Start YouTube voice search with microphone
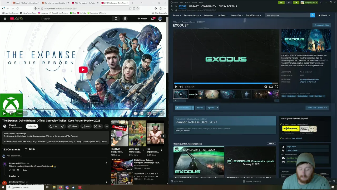 click(125, 18)
